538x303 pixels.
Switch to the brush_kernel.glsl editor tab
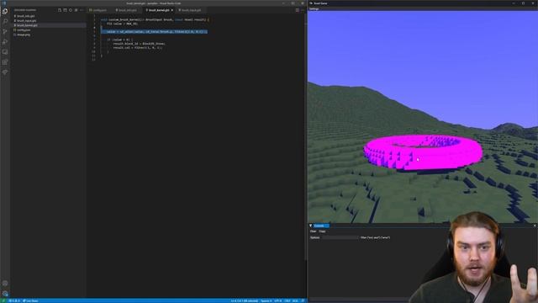click(159, 10)
